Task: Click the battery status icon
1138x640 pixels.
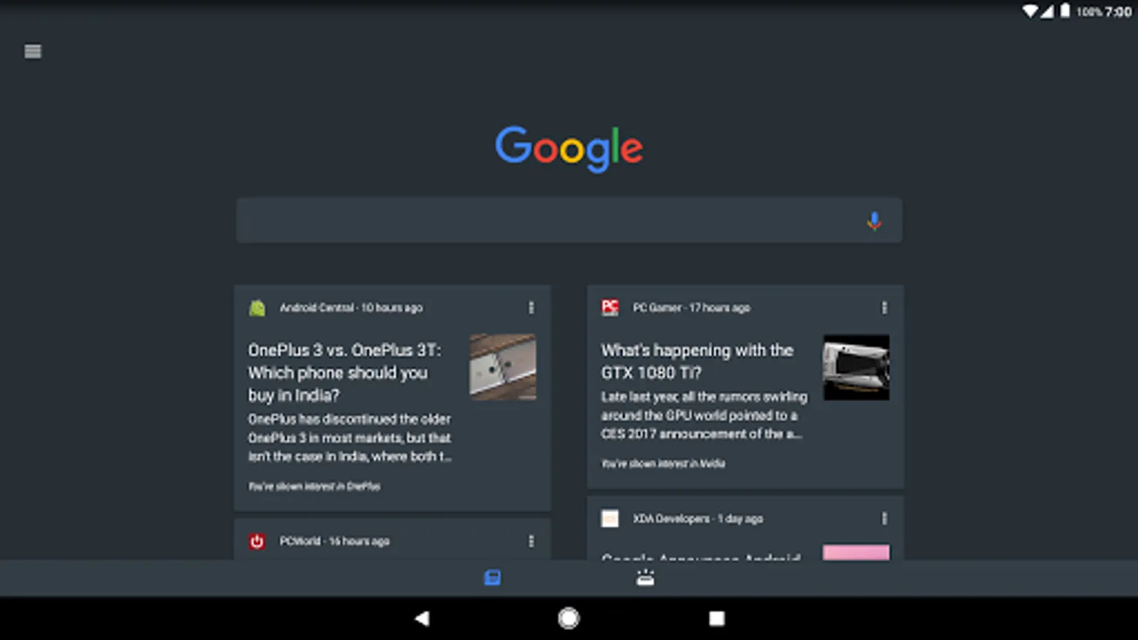Action: click(x=1065, y=11)
